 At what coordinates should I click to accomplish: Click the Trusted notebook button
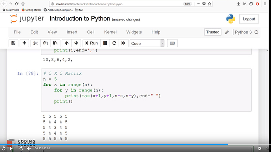coord(212,32)
